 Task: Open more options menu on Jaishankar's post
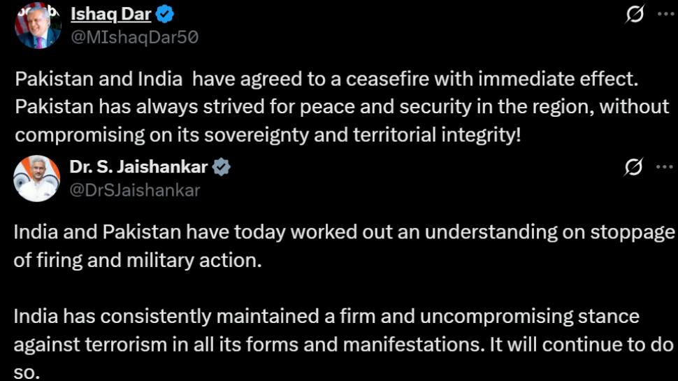coord(665,167)
